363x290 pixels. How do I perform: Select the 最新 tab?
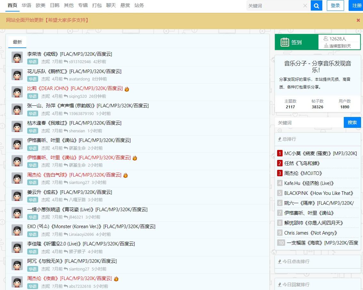tap(17, 42)
